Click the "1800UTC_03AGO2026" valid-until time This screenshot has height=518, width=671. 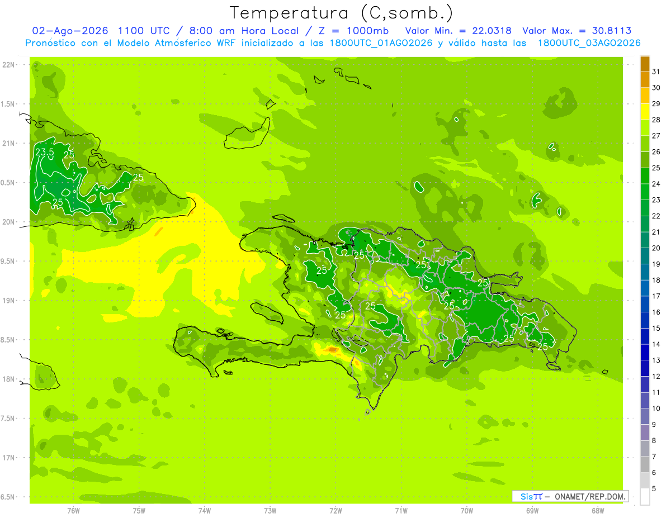589,43
